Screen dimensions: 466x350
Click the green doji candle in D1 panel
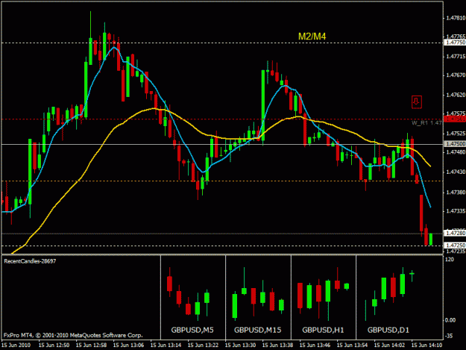click(412, 275)
